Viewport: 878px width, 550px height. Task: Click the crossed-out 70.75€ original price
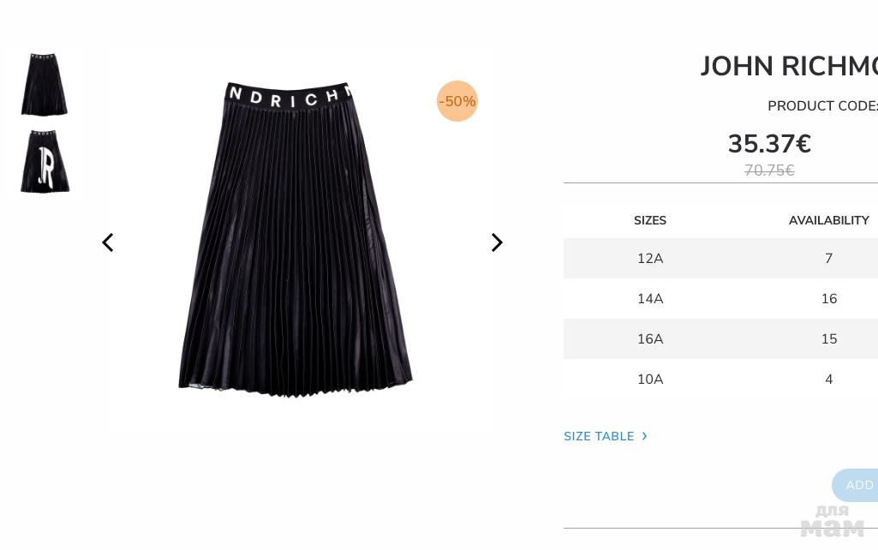pyautogui.click(x=769, y=170)
